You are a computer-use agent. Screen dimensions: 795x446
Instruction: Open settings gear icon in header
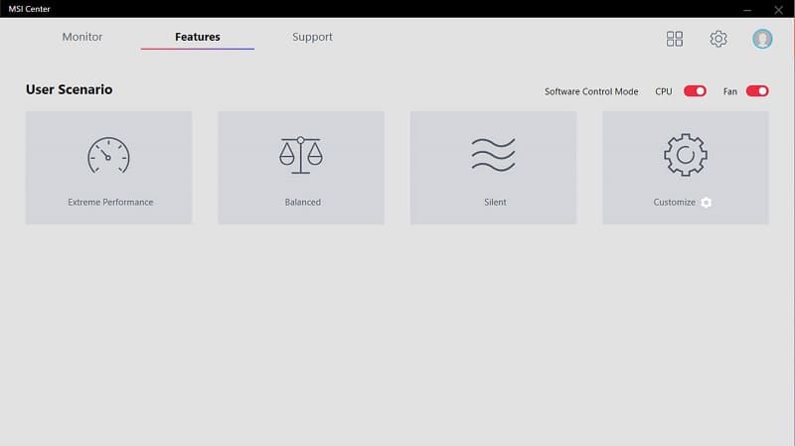pos(717,39)
